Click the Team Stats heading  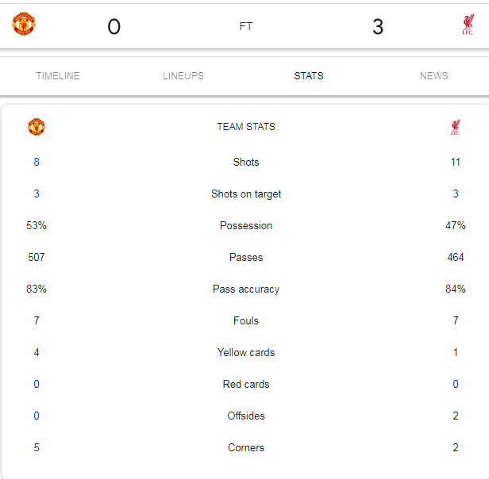(246, 127)
